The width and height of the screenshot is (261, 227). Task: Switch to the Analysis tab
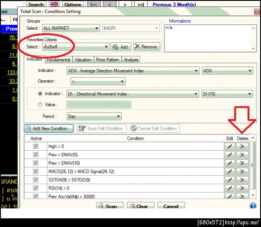pyautogui.click(x=131, y=60)
